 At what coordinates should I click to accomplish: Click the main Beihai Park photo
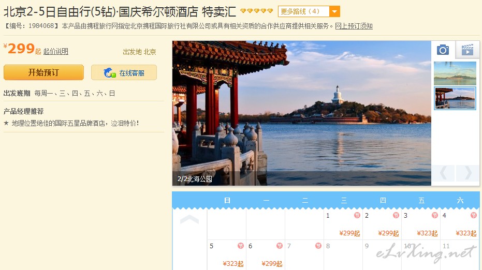pos(301,113)
